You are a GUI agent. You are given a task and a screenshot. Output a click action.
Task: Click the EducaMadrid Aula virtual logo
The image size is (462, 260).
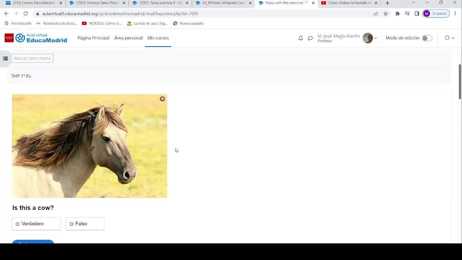coord(36,38)
